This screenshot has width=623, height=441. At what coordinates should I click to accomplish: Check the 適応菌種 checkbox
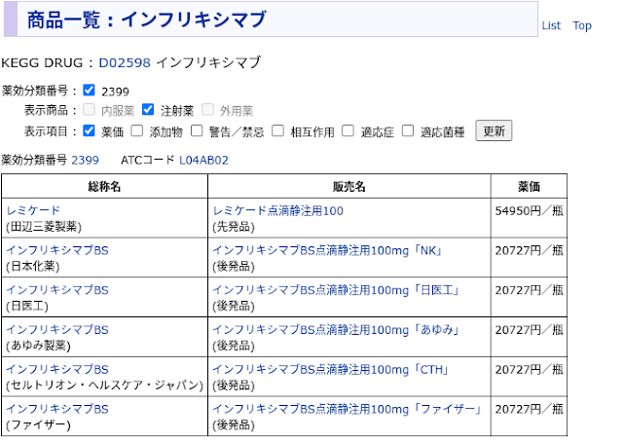[x=408, y=130]
